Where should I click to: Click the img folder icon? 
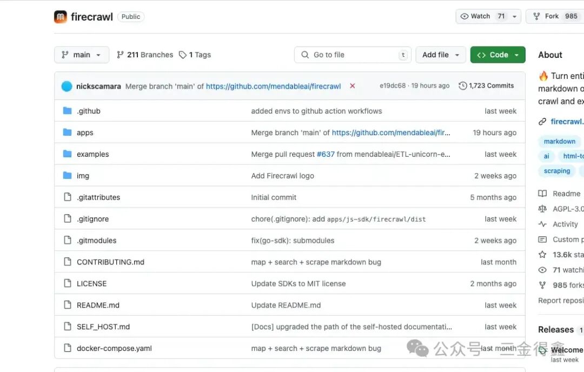click(x=68, y=175)
